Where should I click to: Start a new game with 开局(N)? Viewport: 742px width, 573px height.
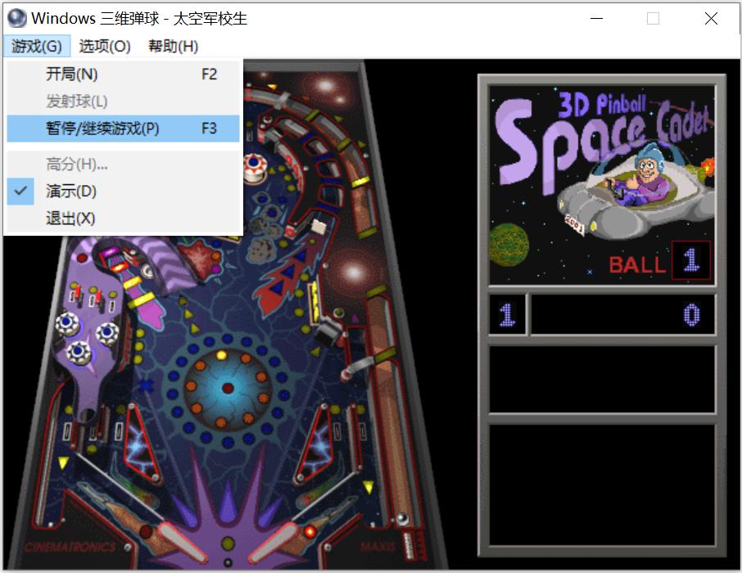[x=123, y=74]
